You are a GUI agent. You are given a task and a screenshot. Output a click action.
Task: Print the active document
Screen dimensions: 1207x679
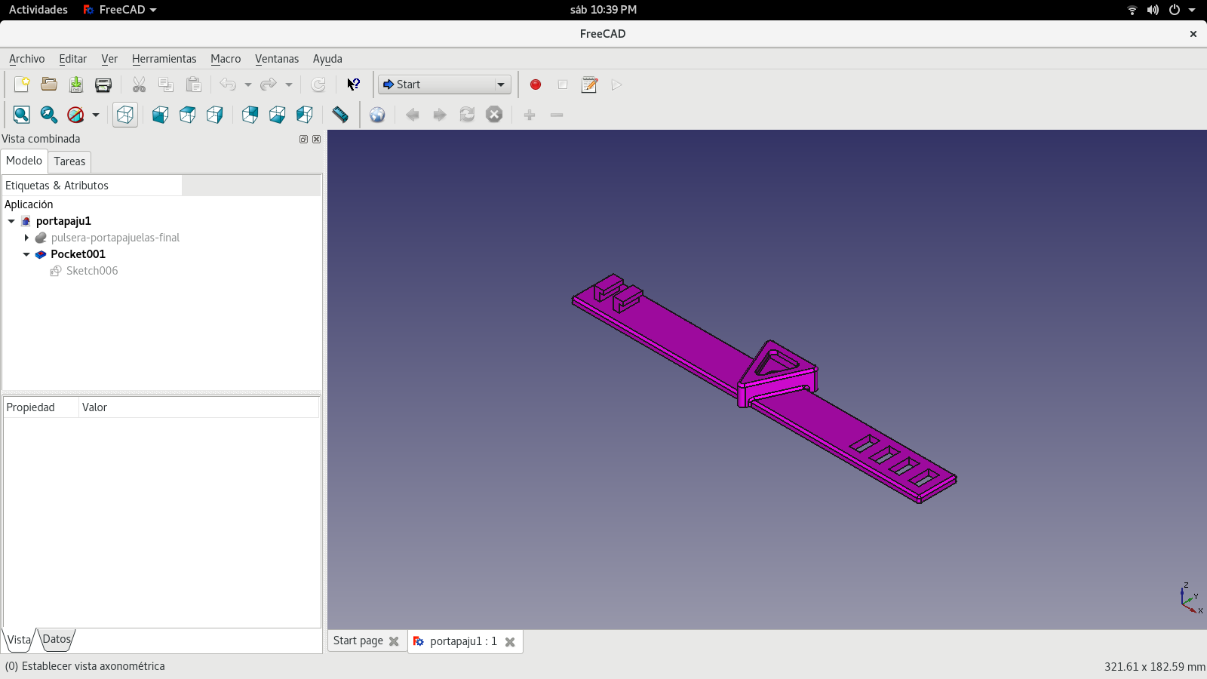(103, 84)
